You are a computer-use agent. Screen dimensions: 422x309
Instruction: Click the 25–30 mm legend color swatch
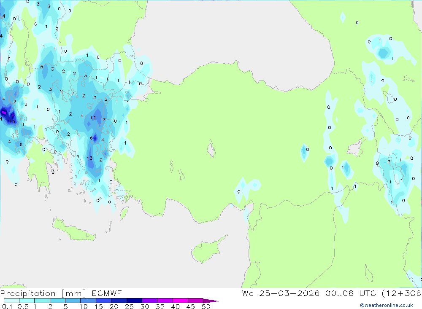click(x=134, y=301)
